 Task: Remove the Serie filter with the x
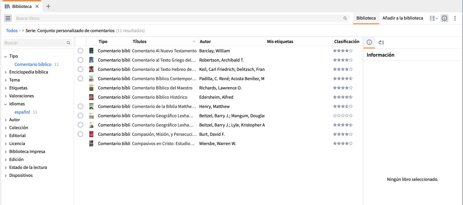click(23, 30)
